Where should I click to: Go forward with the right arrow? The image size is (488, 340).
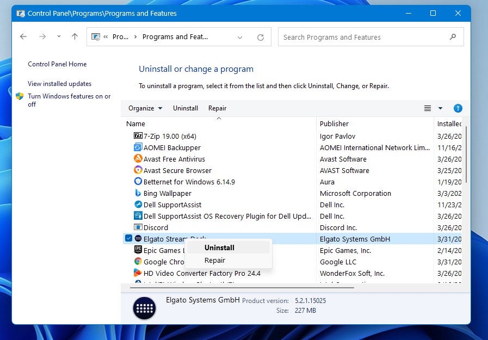42,36
